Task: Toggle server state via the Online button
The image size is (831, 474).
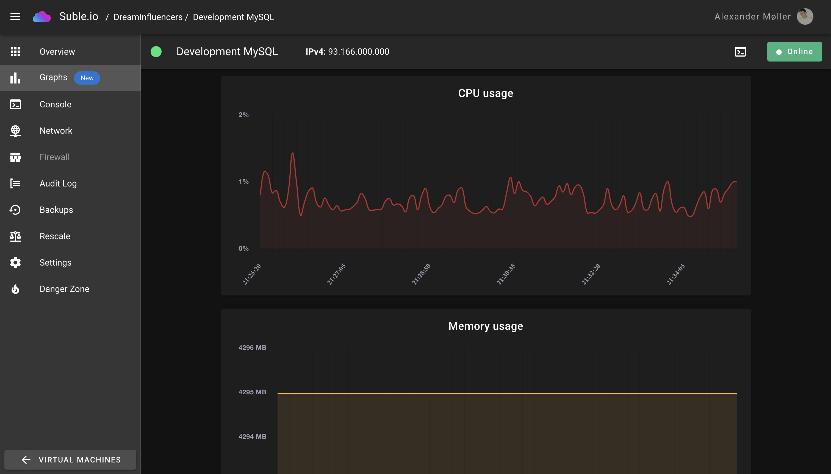Action: tap(794, 51)
